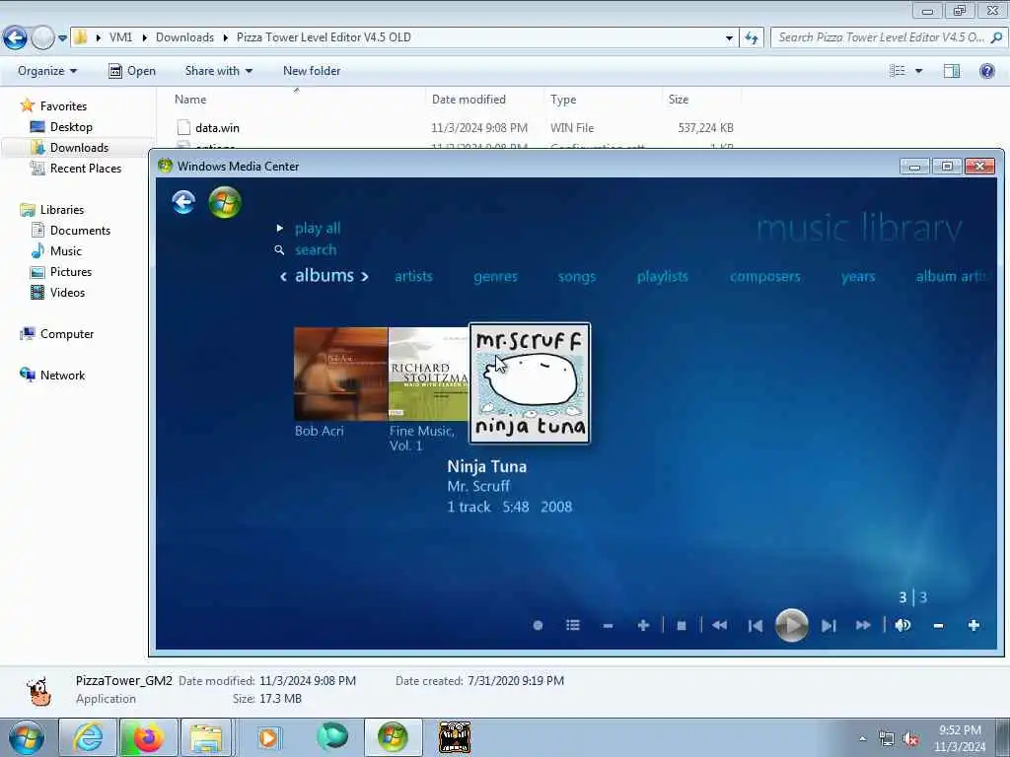
Task: Open the Organize menu
Action: (47, 71)
